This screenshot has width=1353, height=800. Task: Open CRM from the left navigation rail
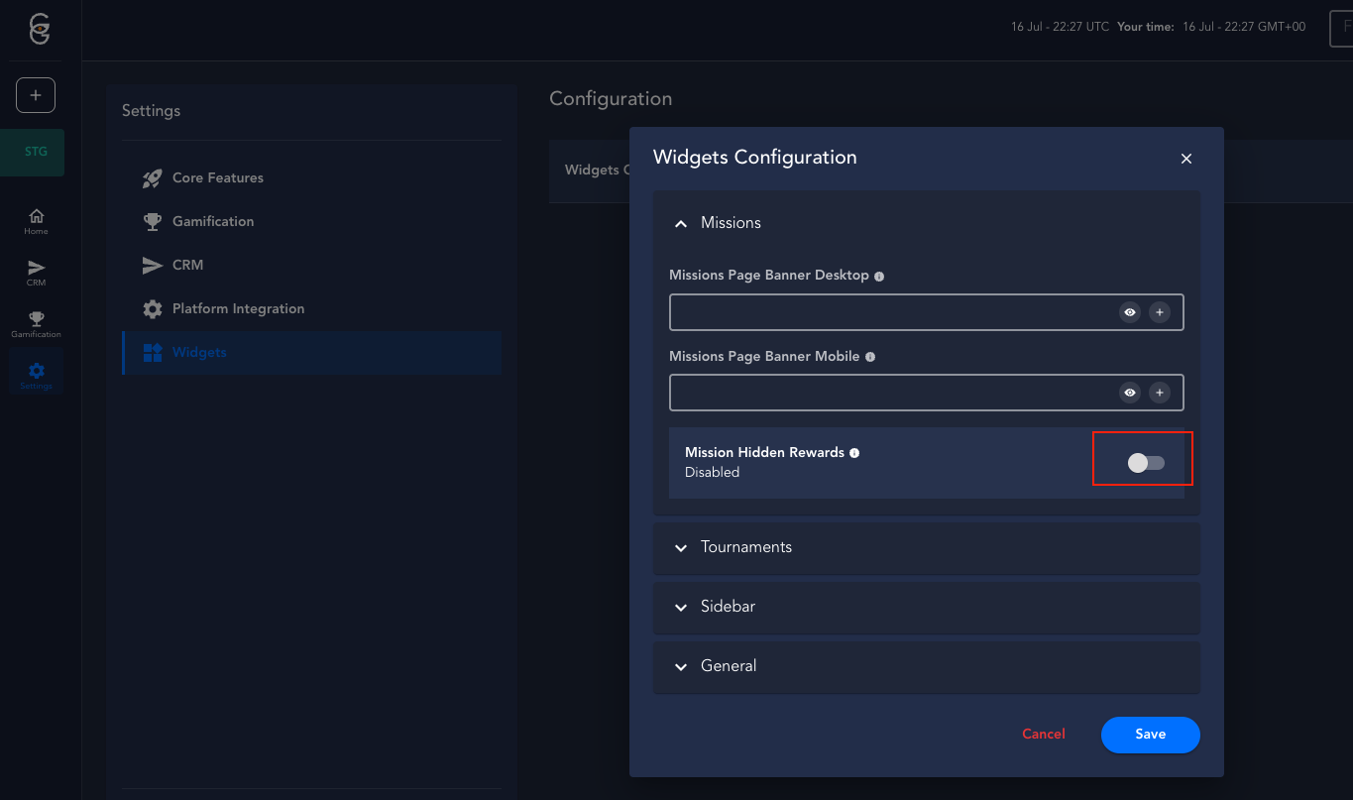tap(36, 273)
